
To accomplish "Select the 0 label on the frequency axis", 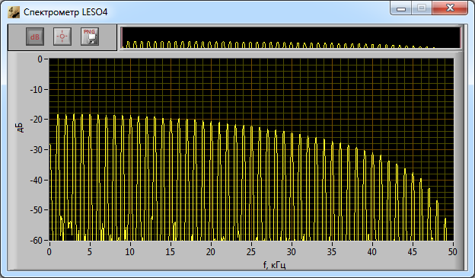I will coord(49,251).
